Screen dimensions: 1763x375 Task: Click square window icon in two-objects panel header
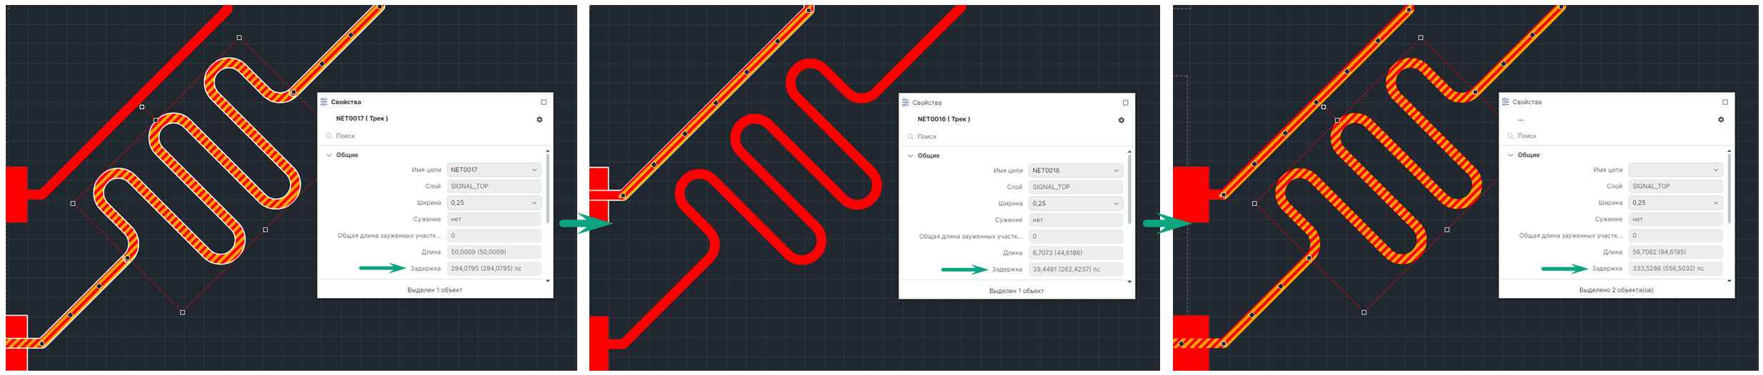coord(1725,102)
